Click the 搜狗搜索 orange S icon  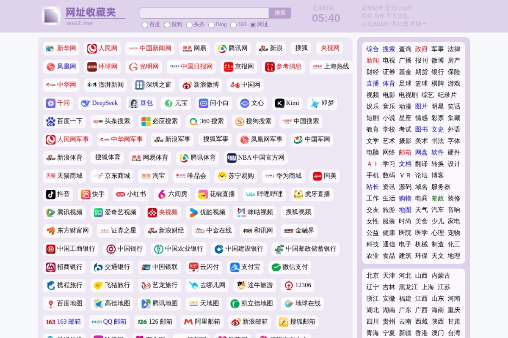coord(240,122)
